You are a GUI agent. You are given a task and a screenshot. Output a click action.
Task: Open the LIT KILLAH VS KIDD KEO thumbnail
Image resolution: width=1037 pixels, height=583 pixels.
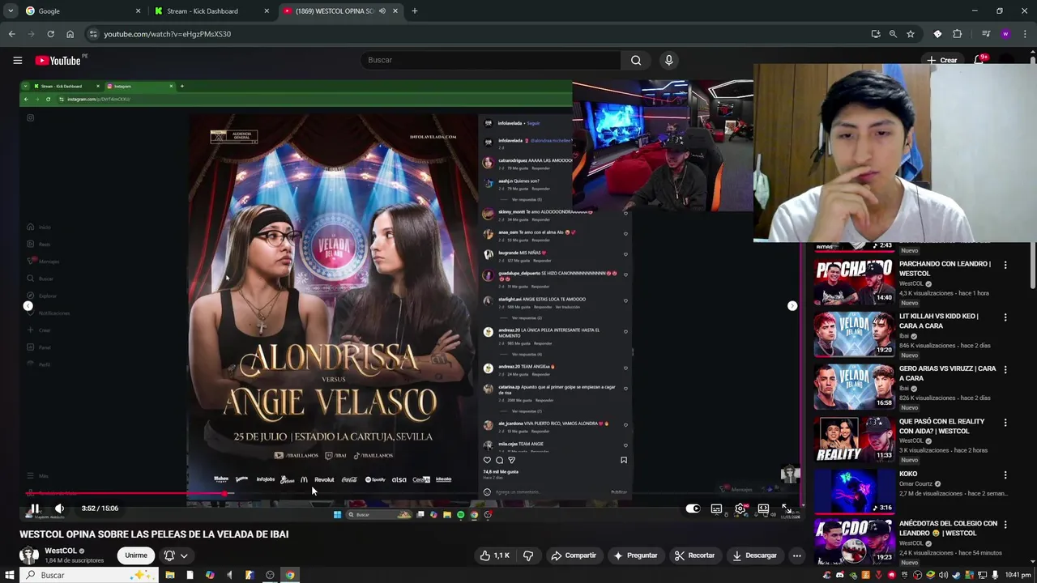pyautogui.click(x=854, y=334)
